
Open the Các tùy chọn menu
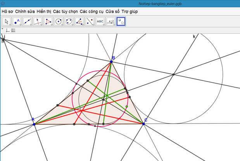pos(66,12)
